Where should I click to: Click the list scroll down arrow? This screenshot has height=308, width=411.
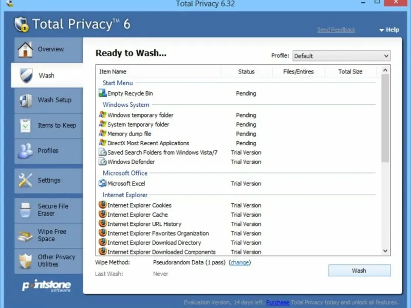pyautogui.click(x=385, y=251)
